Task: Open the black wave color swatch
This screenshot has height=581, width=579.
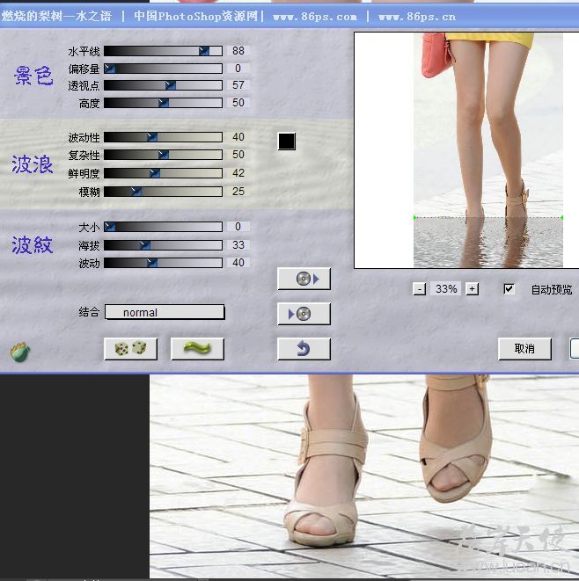Action: pyautogui.click(x=287, y=142)
